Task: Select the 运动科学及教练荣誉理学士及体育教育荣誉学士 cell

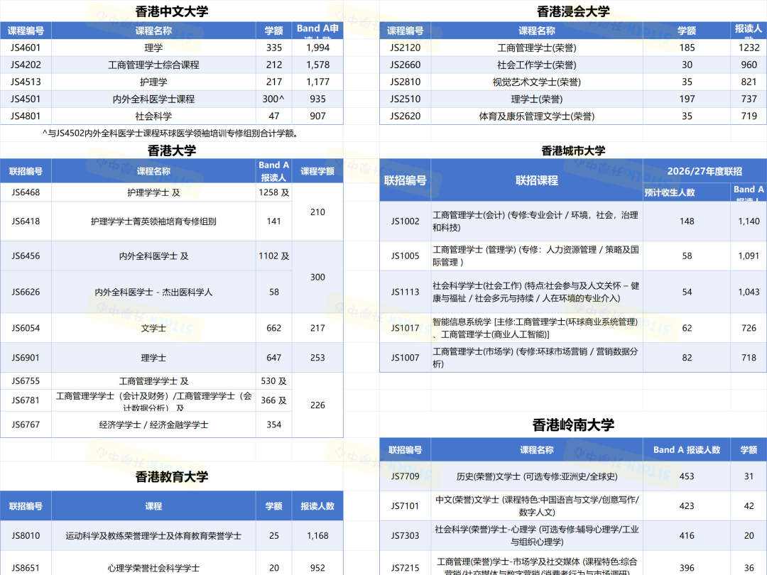Action: (153, 536)
